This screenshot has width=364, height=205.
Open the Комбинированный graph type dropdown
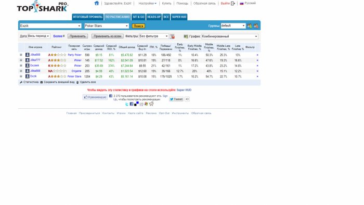pos(230,36)
